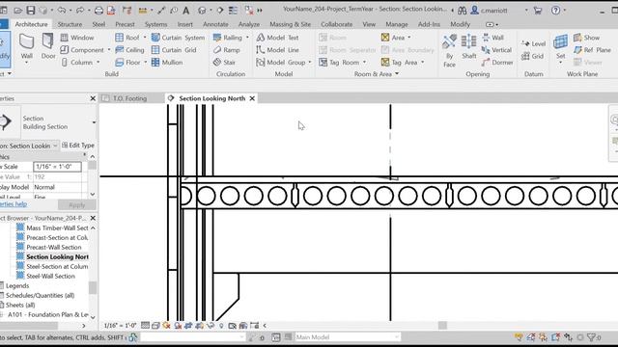Choose the Stair tool
618x347 pixels.
[x=224, y=62]
